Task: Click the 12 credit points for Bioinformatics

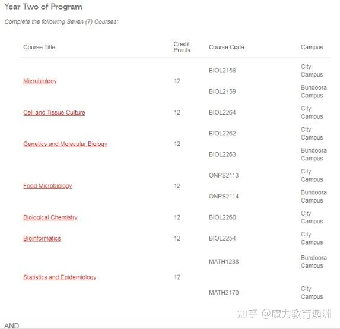Action: click(x=177, y=238)
